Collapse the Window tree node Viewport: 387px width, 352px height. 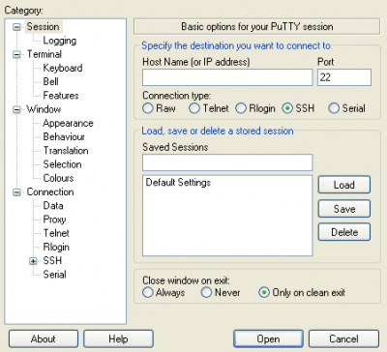click(16, 109)
